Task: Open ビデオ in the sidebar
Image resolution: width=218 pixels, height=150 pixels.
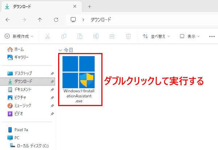Action: (15, 114)
